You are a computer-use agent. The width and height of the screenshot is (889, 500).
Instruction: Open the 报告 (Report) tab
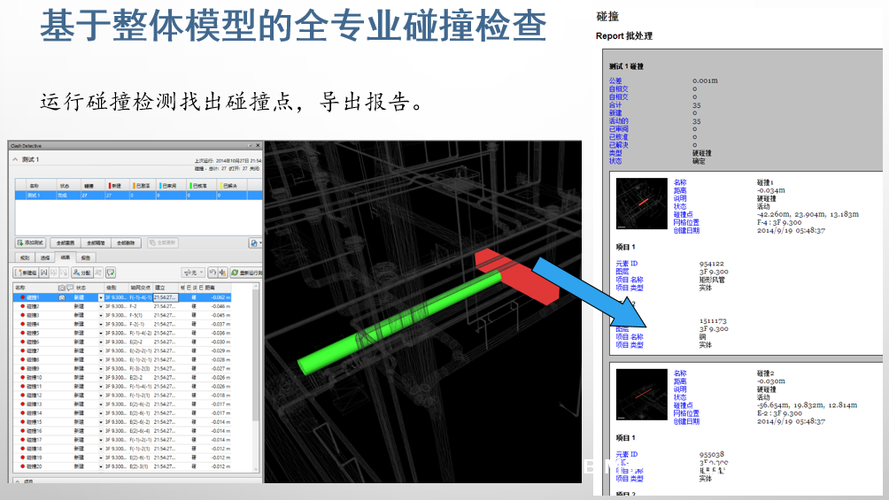[86, 258]
